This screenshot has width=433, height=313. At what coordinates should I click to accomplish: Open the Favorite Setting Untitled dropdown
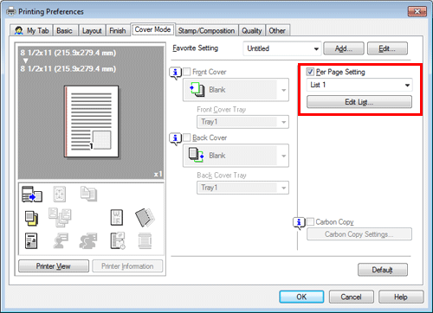point(282,48)
